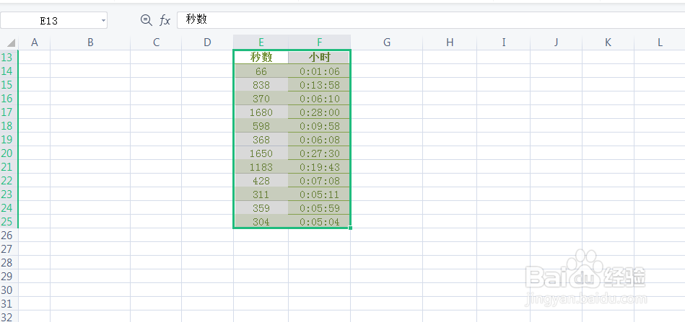Select column H header
The image size is (685, 322).
coord(450,43)
